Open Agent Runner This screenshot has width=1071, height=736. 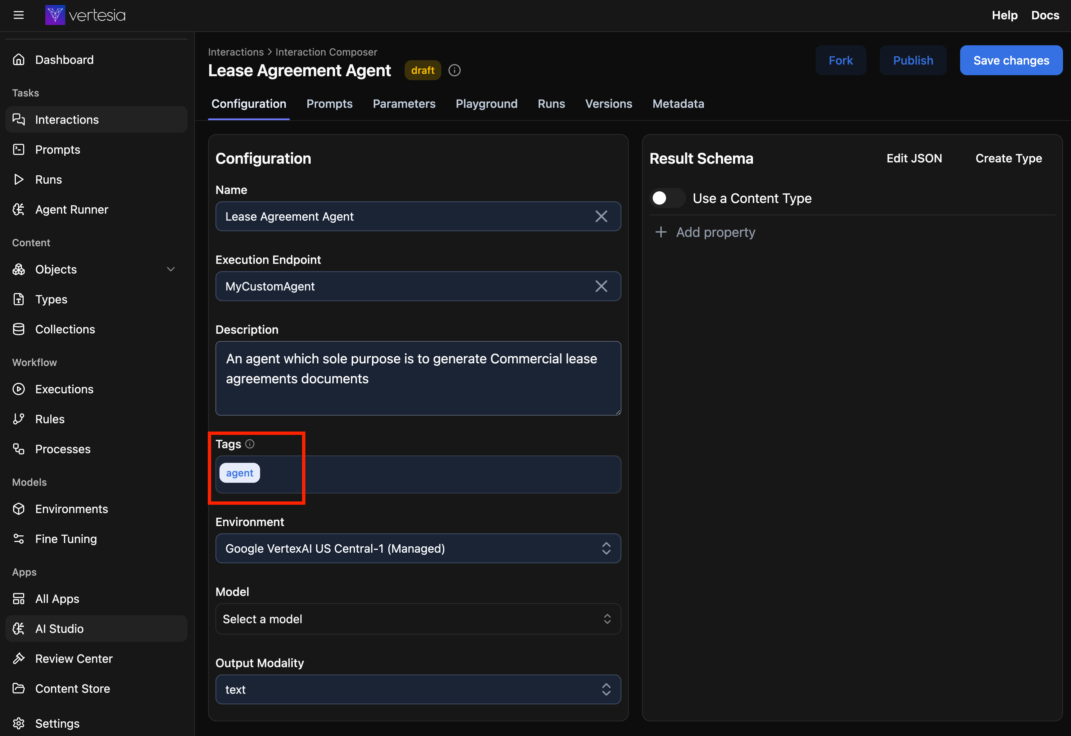(x=96, y=209)
